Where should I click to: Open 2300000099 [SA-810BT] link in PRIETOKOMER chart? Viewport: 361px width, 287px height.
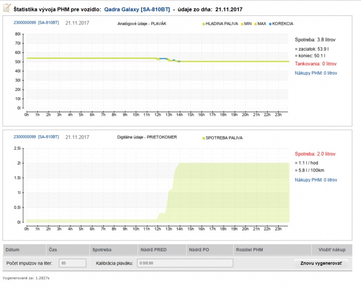point(36,137)
